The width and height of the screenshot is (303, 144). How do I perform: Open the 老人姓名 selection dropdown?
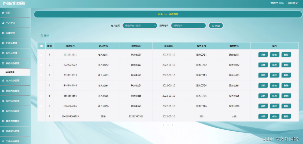(x=140, y=26)
